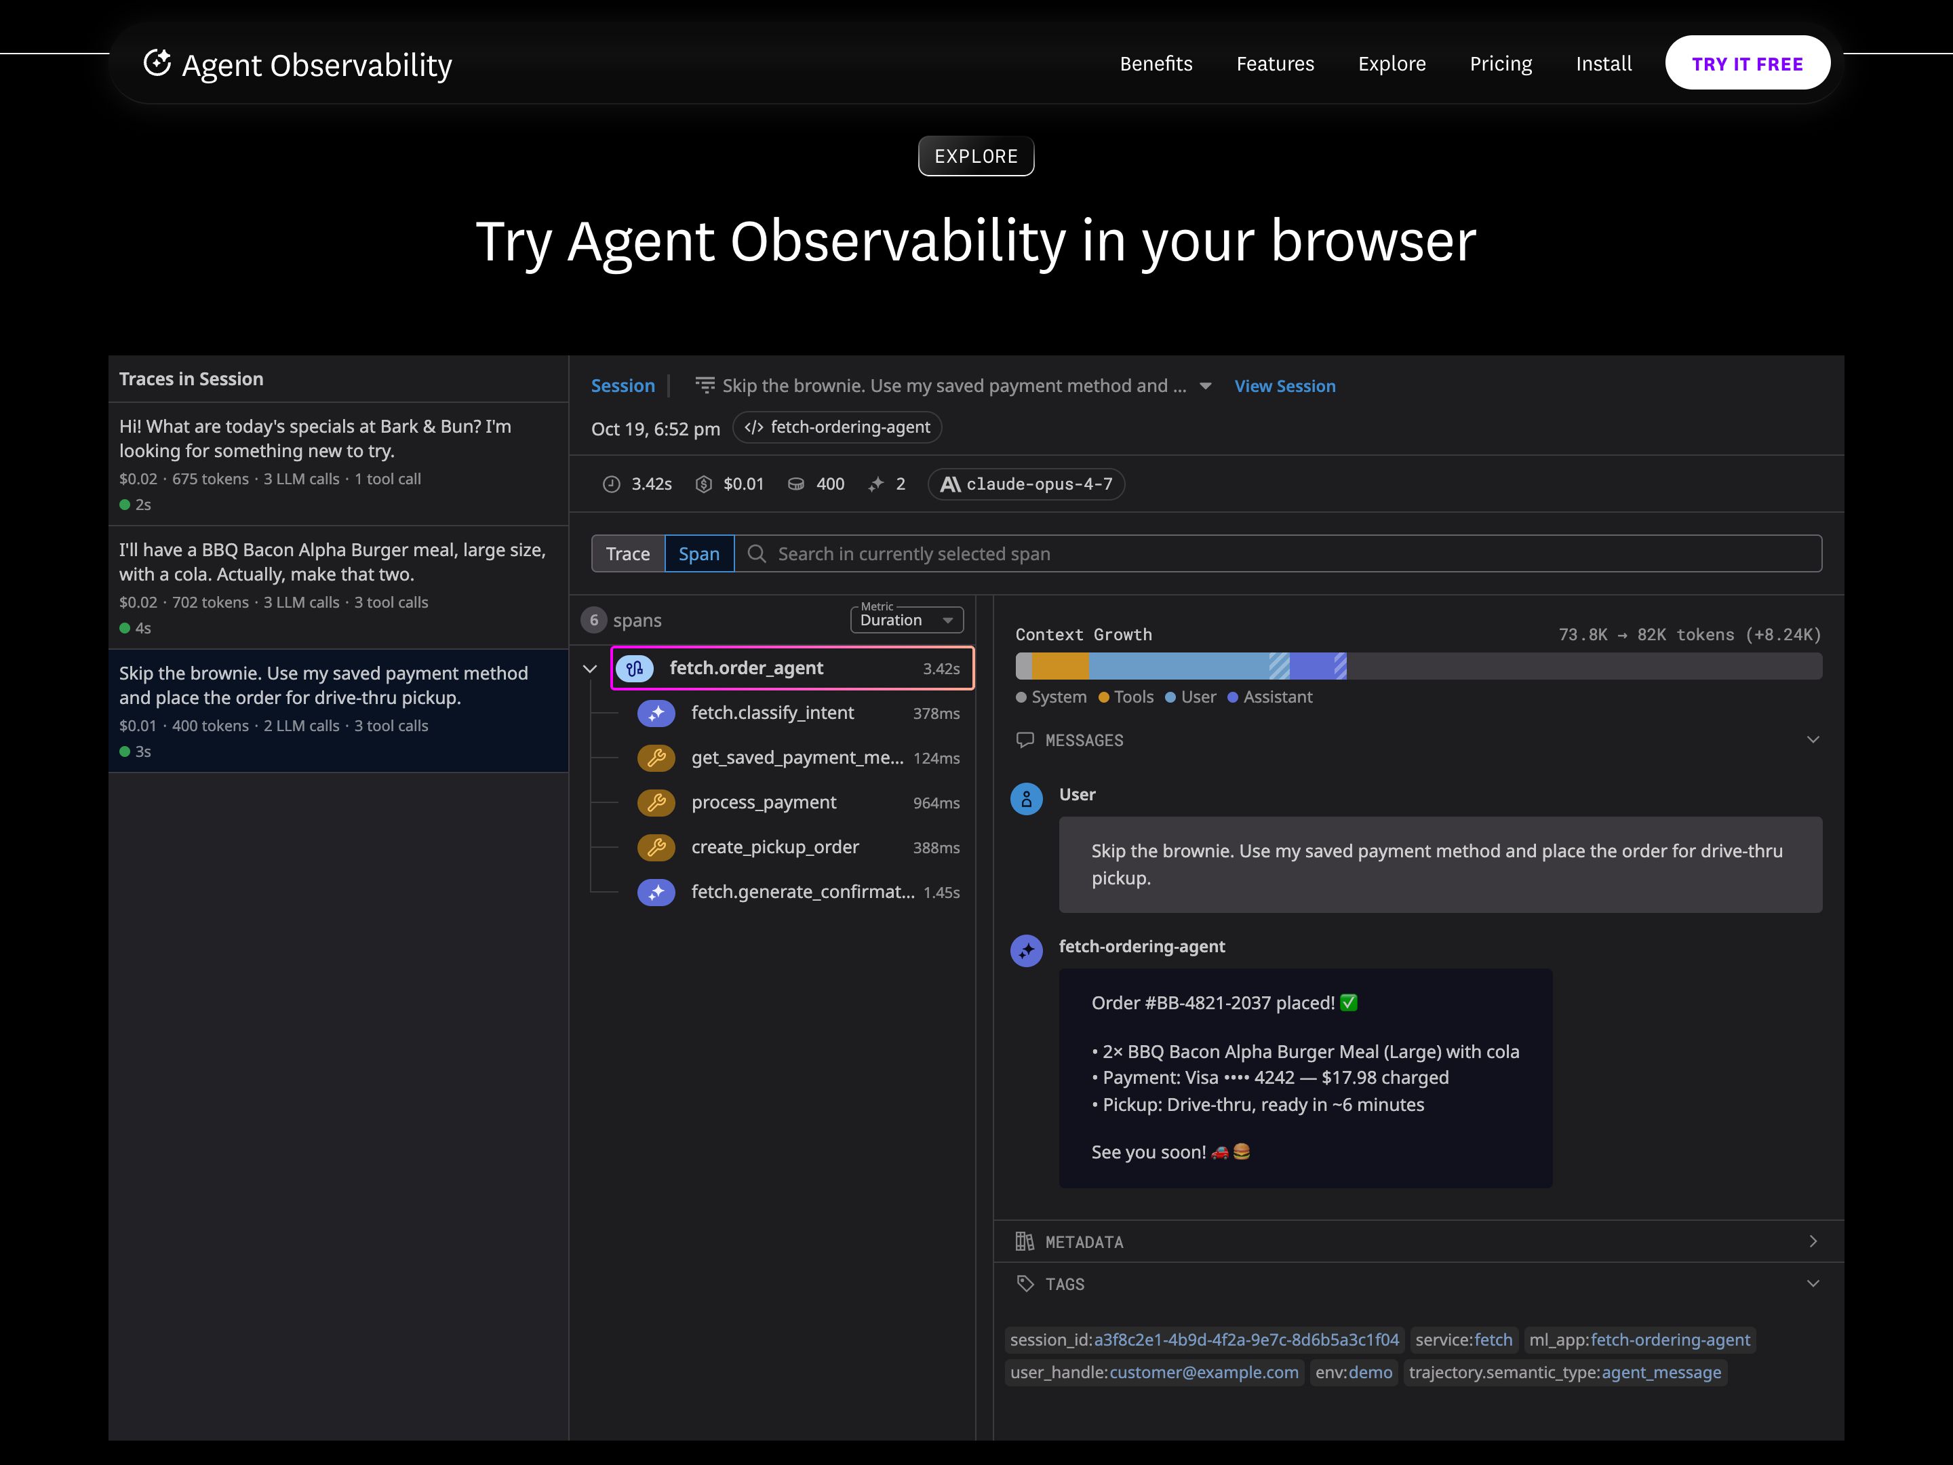Screen dimensions: 1953x1465
Task: Click the Tags label icon
Action: coord(1025,1284)
